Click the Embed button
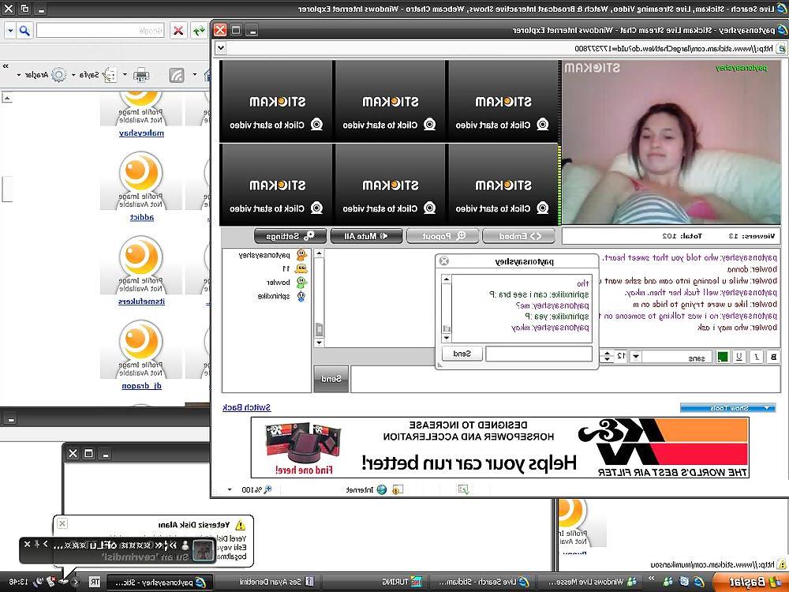Viewport: 789px width, 592px height. (519, 235)
